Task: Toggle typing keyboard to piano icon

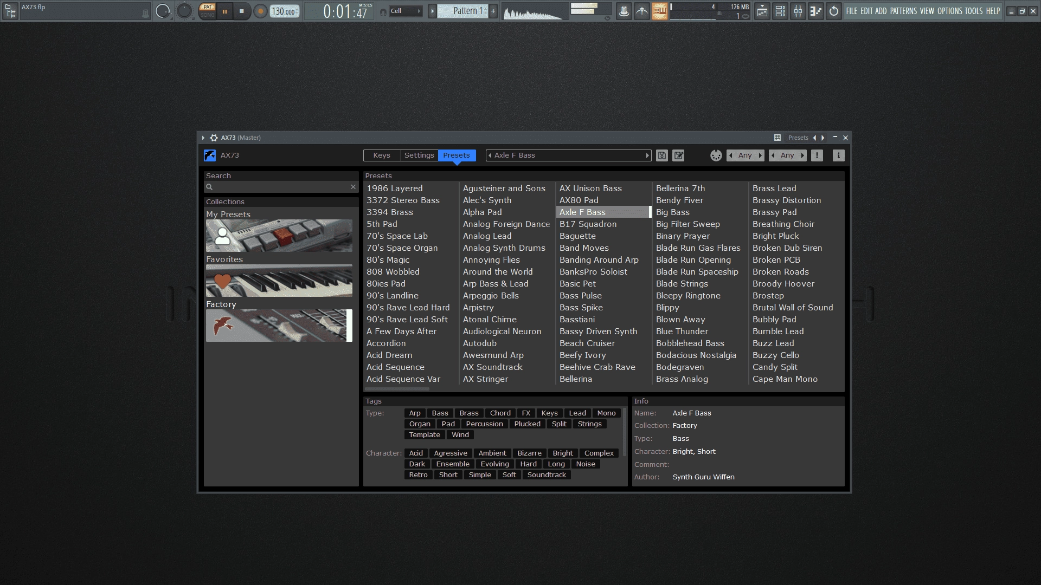Action: click(660, 11)
